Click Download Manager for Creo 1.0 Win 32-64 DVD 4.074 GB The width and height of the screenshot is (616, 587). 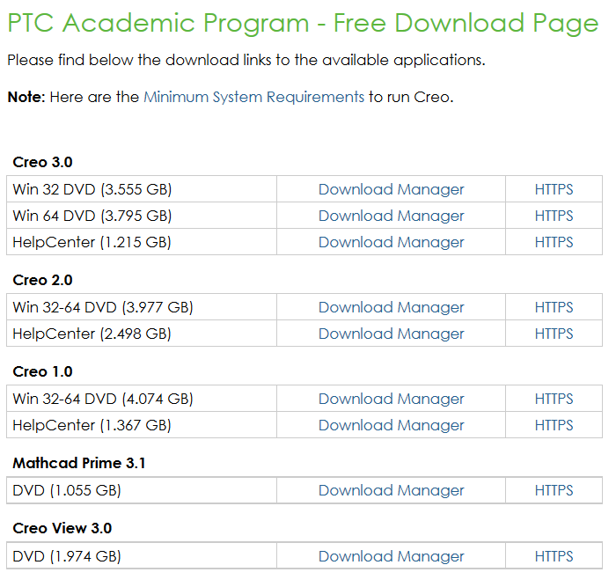click(392, 399)
